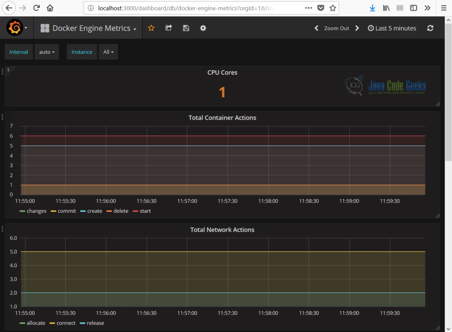Show CPU Cores panel info icon
The width and height of the screenshot is (452, 332).
point(8,69)
